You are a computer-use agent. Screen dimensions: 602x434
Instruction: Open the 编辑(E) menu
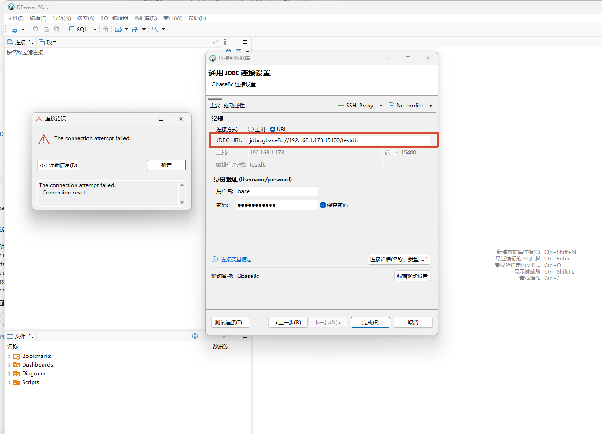point(38,18)
